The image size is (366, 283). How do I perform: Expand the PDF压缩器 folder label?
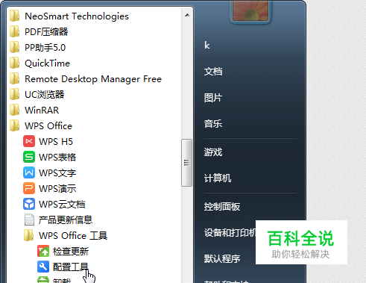46,32
